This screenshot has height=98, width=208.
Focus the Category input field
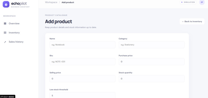(x=151, y=45)
